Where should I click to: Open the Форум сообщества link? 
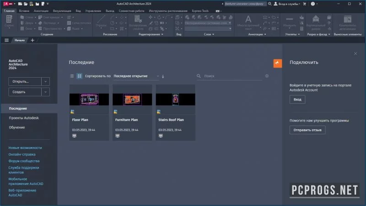pos(24,161)
